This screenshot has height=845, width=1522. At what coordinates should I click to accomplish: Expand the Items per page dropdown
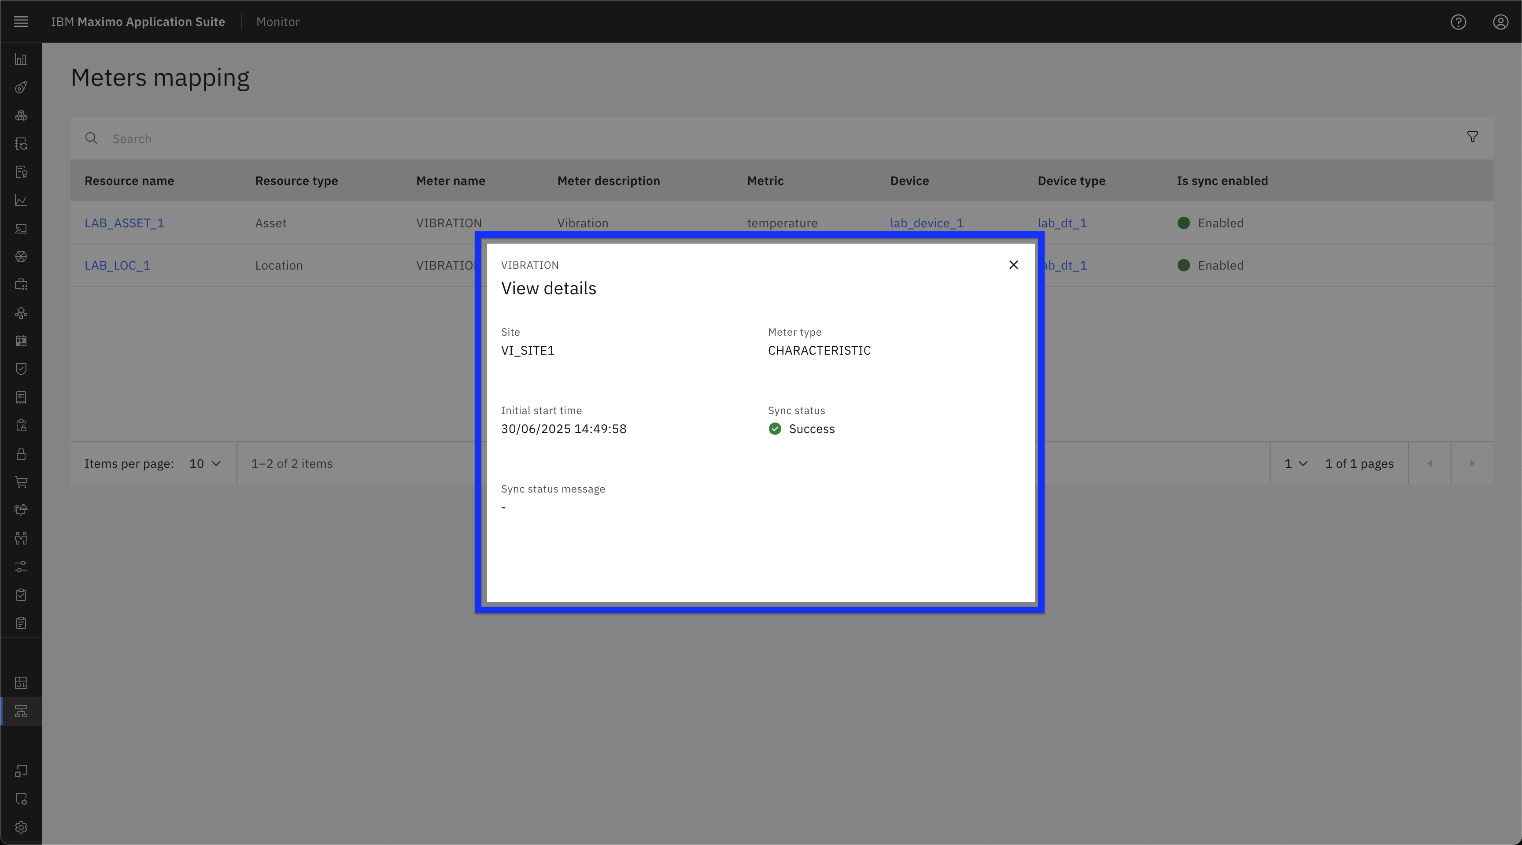pos(204,464)
